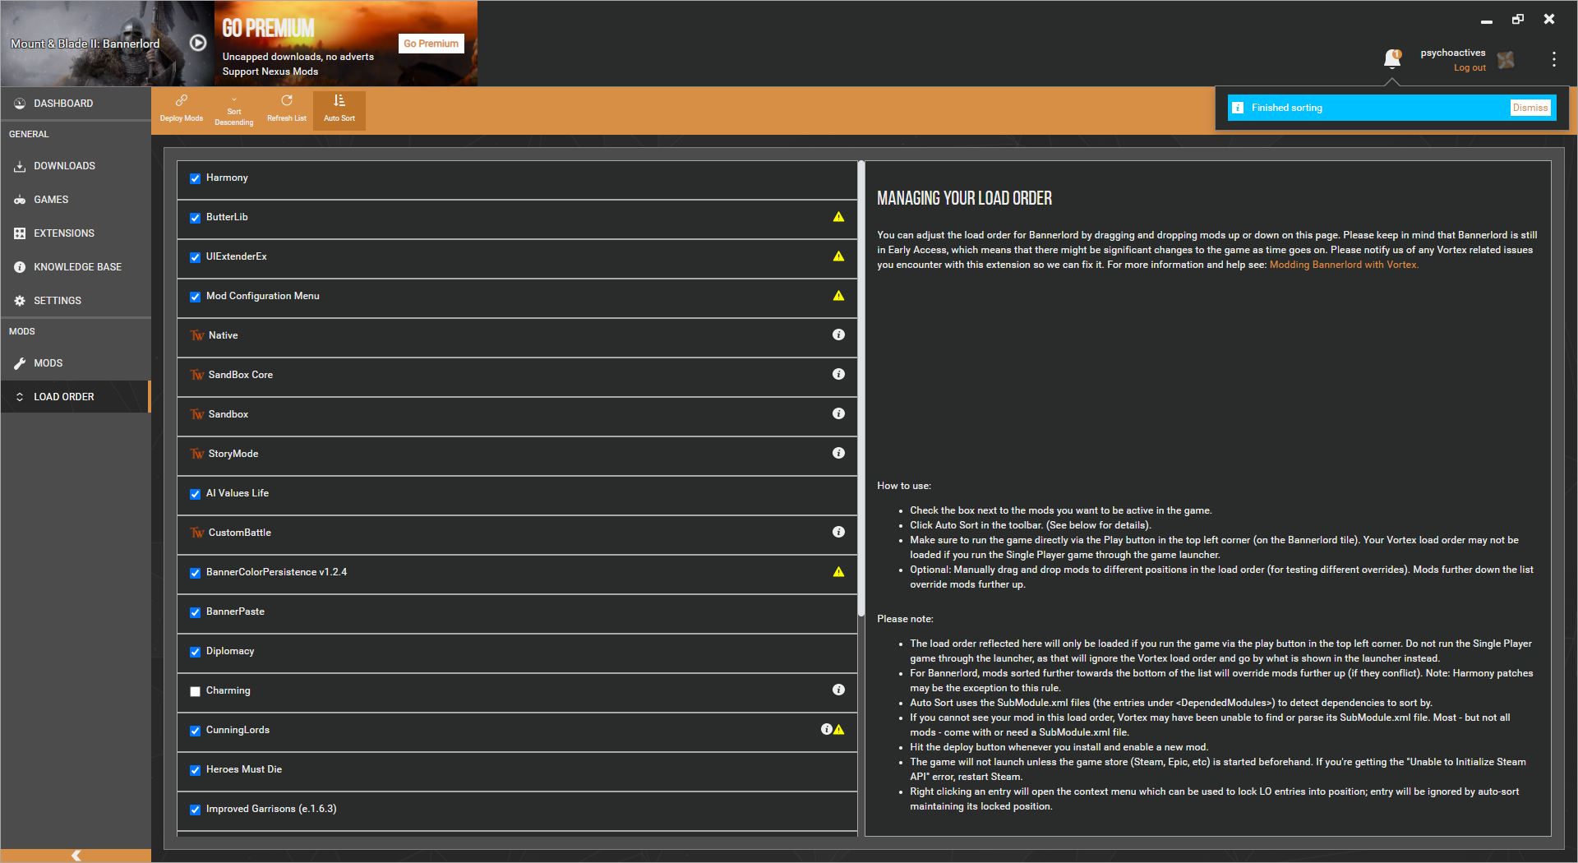
Task: Click the TaleWorlds logo beside CustomBattle
Action: 197,533
